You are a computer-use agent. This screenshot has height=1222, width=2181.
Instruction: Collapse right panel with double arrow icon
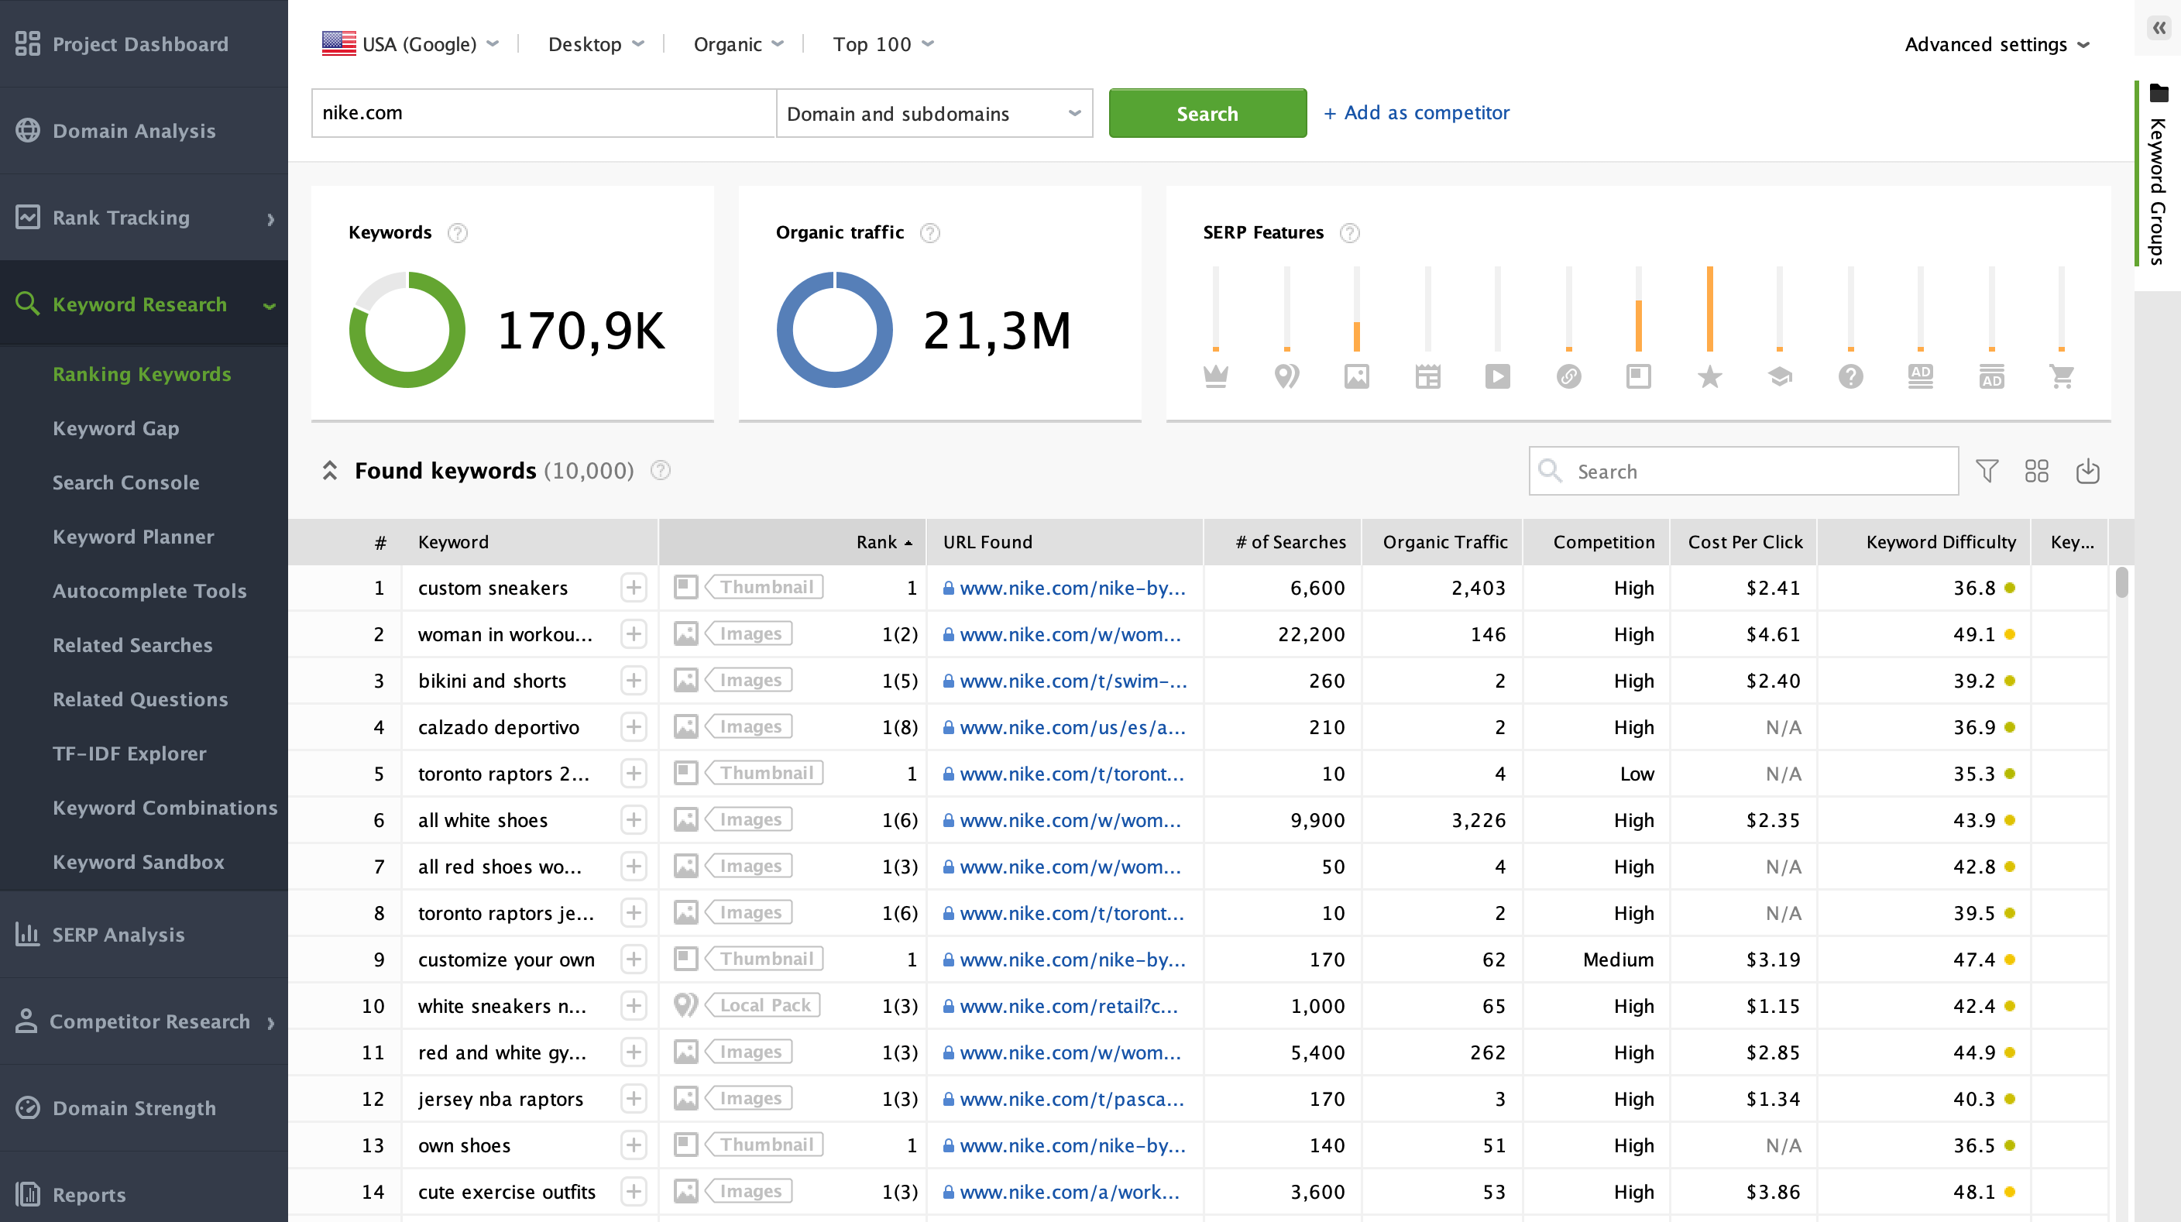2159,28
